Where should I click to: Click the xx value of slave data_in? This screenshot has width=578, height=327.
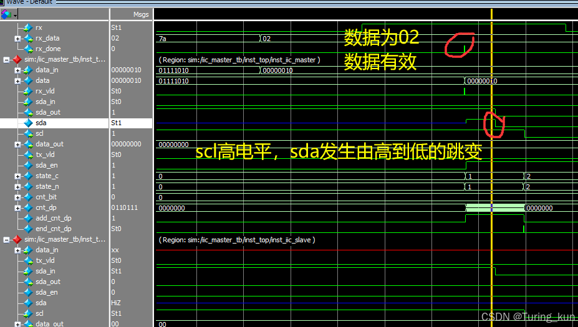click(x=115, y=250)
